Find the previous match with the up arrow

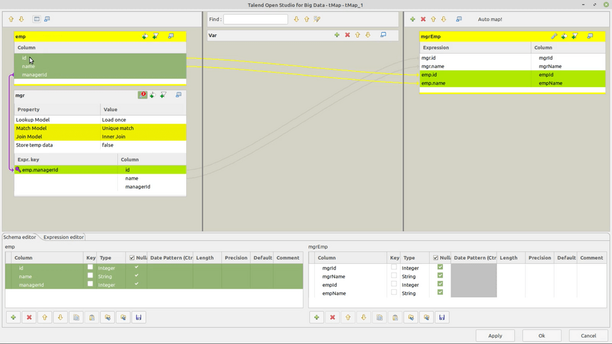(x=307, y=19)
